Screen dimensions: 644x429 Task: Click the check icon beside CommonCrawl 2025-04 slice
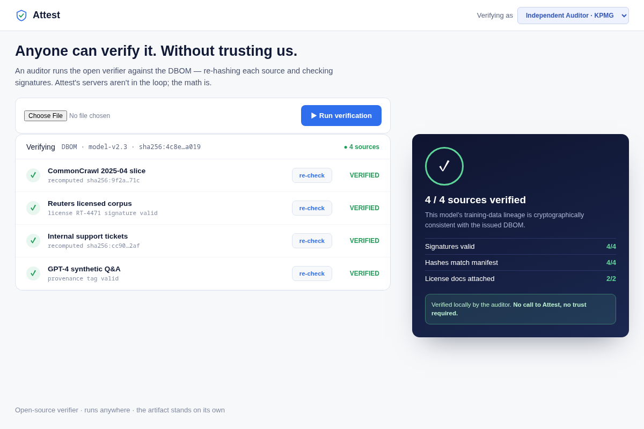[33, 175]
